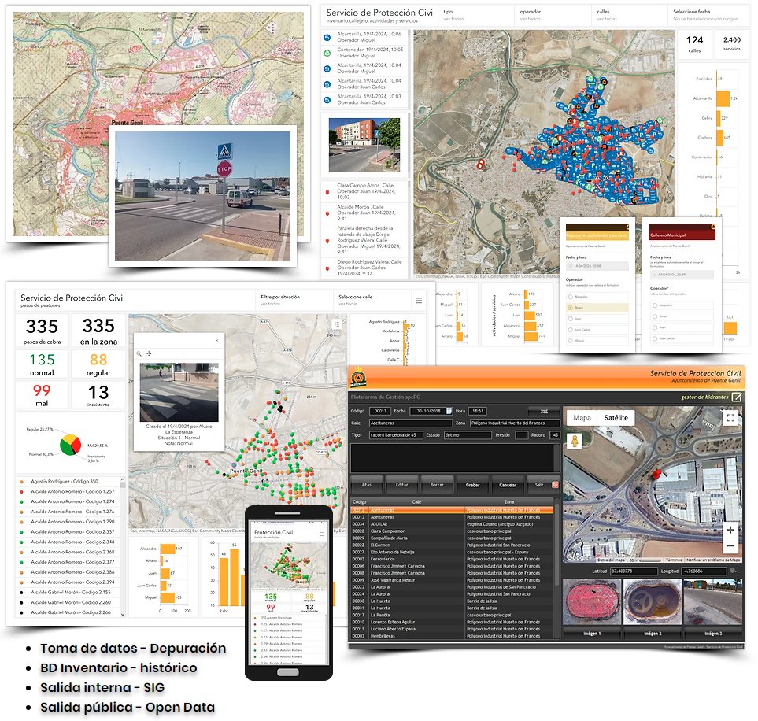Click the red marker icon beside Clara Campo Amor

pyautogui.click(x=327, y=192)
